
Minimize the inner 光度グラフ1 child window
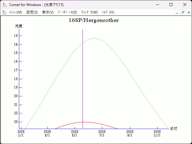tap(177, 12)
